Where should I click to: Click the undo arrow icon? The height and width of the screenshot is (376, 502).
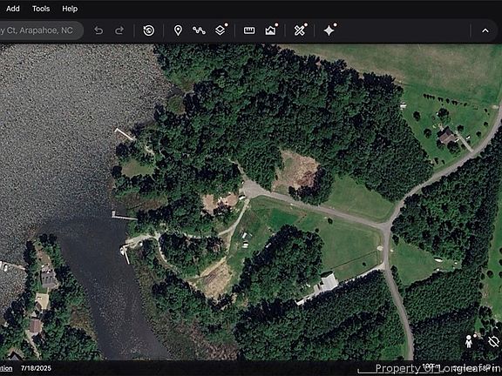pos(98,30)
